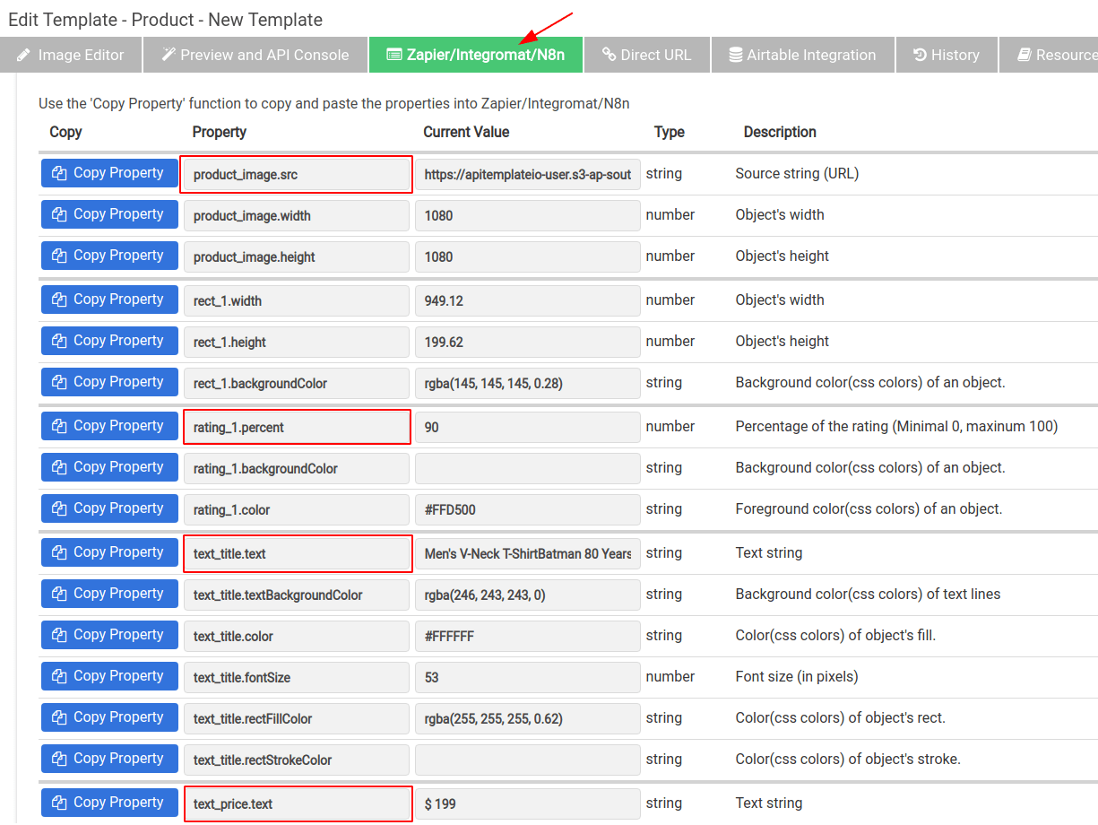Click the link icon on Direct URL tab
Screen dimensions: 1098x825
pyautogui.click(x=610, y=55)
